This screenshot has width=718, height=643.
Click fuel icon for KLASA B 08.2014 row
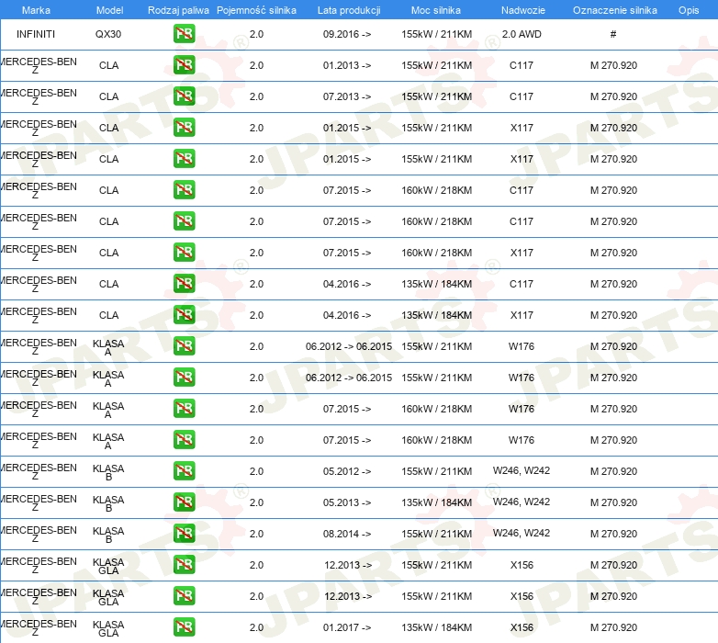point(184,534)
